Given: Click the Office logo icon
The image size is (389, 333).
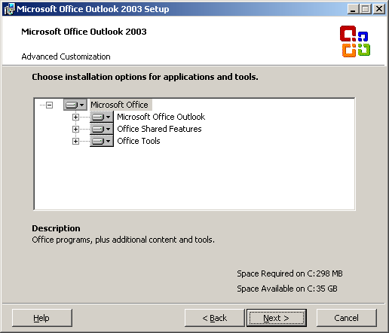Looking at the screenshot, I should click(x=355, y=41).
